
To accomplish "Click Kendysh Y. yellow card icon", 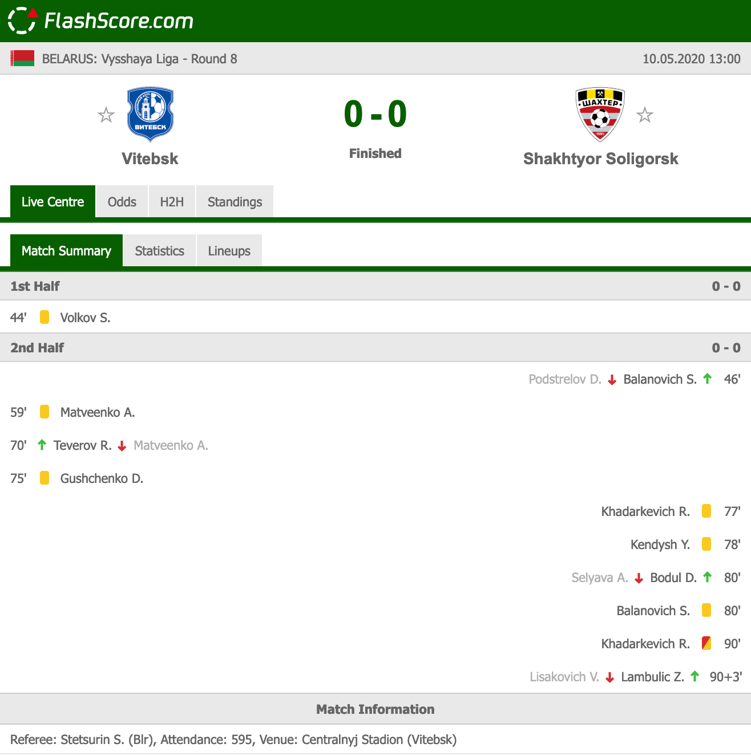I will point(706,544).
